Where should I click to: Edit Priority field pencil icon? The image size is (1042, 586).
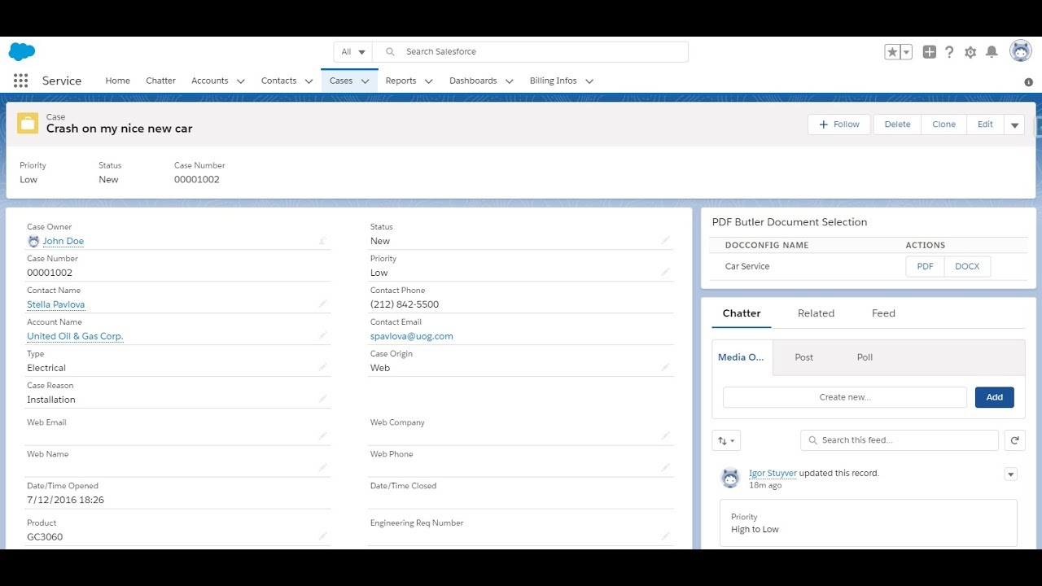tap(666, 272)
